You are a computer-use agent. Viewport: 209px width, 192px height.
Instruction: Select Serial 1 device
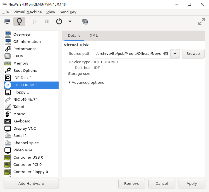click(x=31, y=136)
